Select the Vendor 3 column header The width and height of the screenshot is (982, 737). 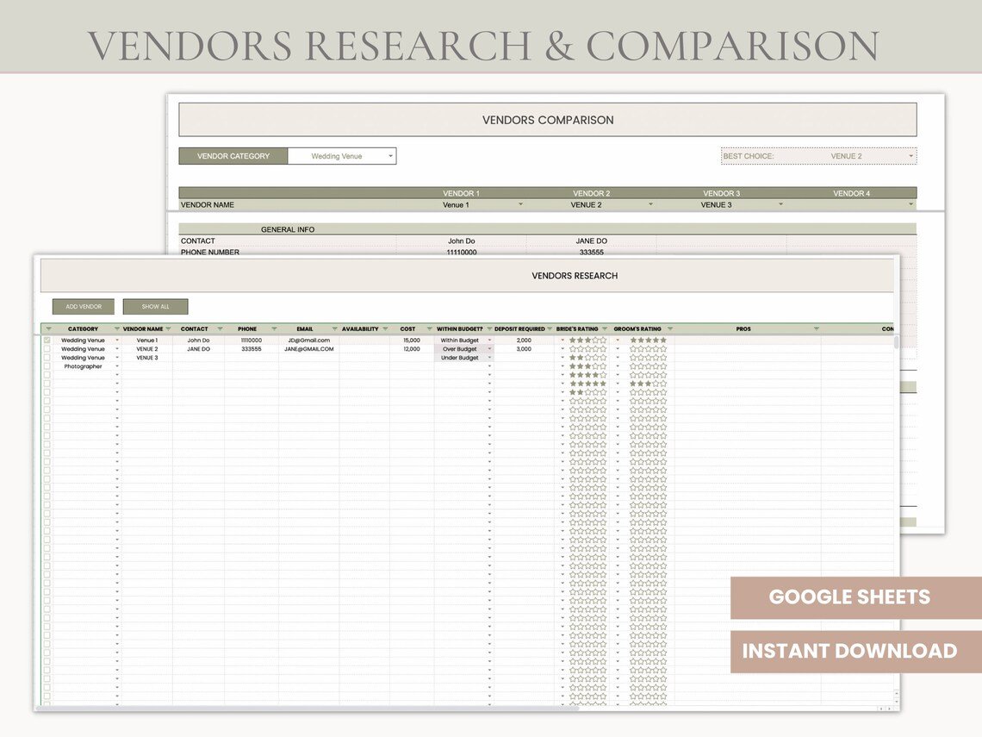pos(721,194)
